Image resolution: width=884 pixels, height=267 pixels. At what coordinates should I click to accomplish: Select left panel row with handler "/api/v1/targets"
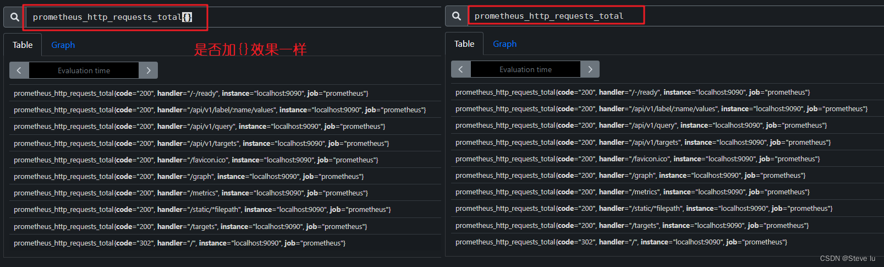pos(226,143)
